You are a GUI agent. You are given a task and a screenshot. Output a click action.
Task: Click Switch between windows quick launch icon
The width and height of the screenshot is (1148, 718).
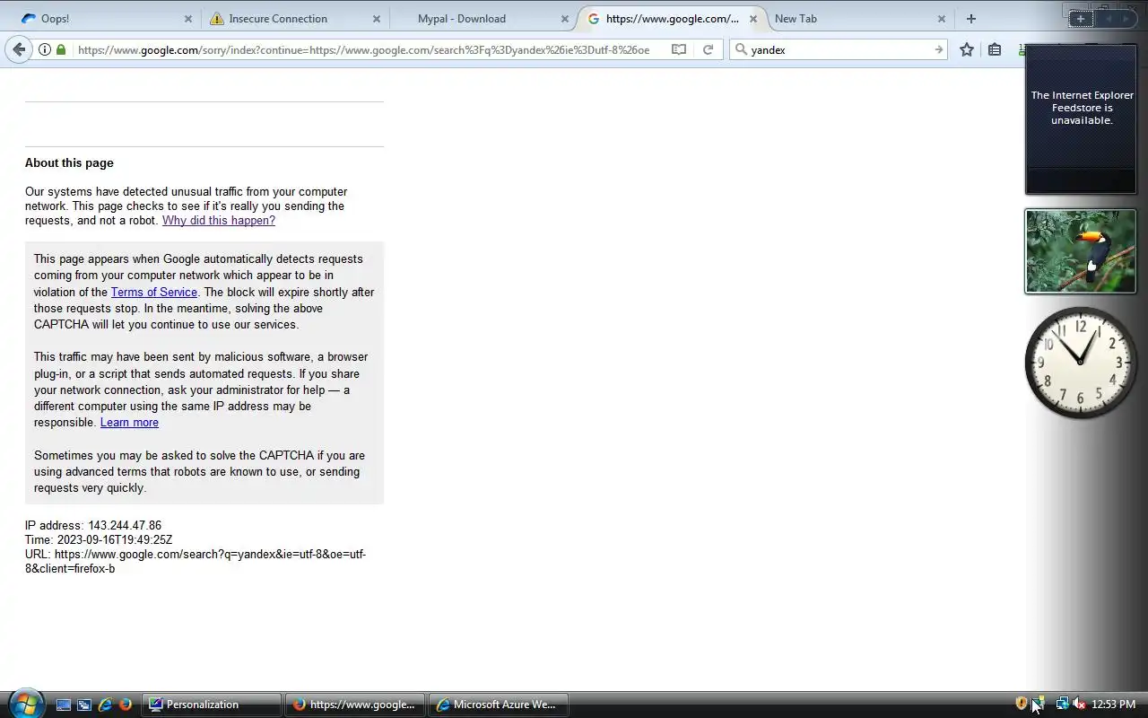84,705
